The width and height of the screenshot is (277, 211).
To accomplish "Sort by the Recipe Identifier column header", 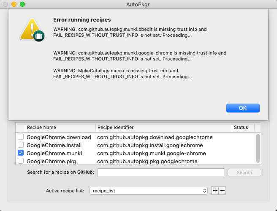I will click(x=163, y=127).
